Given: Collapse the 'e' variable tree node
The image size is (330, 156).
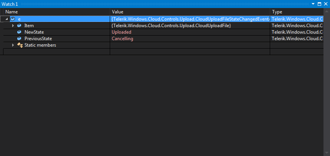Looking at the screenshot, I should pos(7,19).
